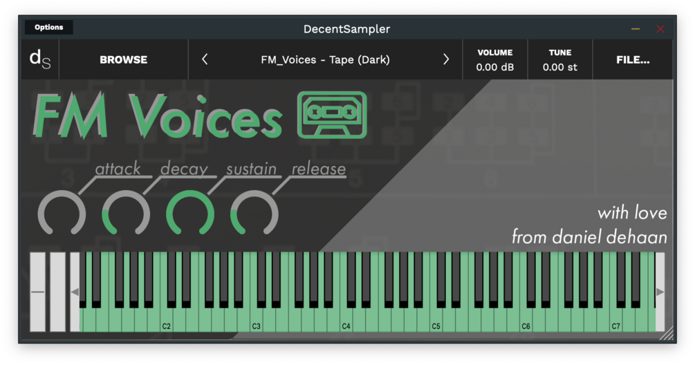Close the DecentSampler window
The image size is (695, 365).
660,29
